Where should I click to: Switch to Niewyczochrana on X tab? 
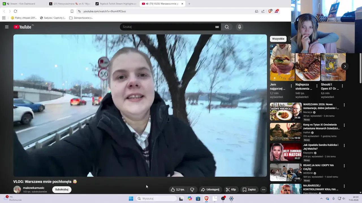coord(70,4)
